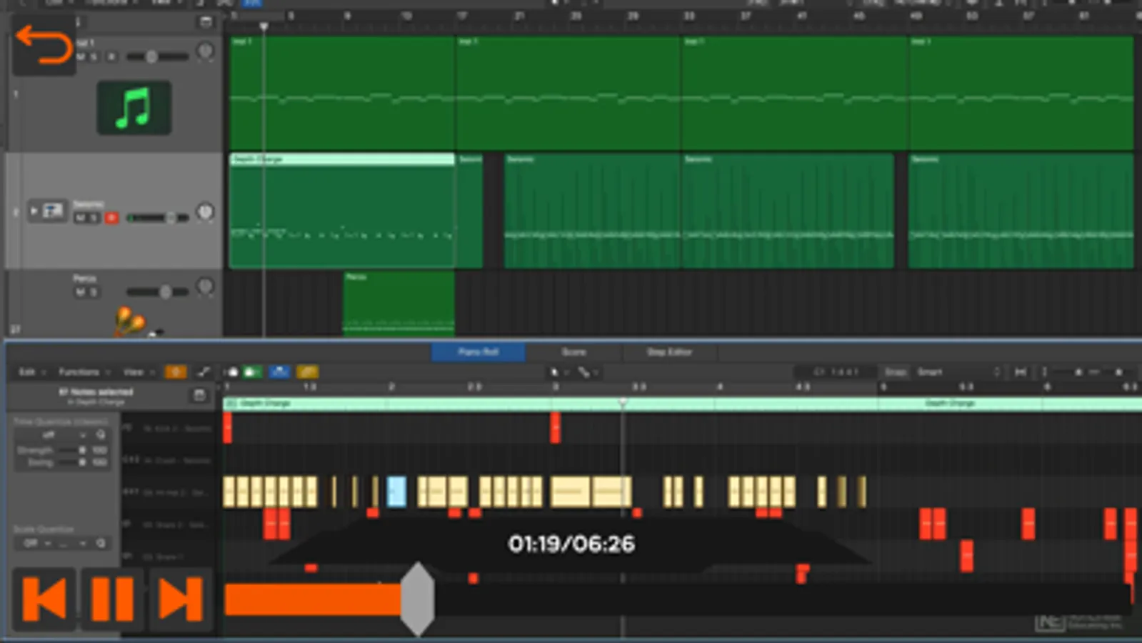Click the icon right of 'Notes selected' header
This screenshot has width=1142, height=643.
[x=199, y=395]
